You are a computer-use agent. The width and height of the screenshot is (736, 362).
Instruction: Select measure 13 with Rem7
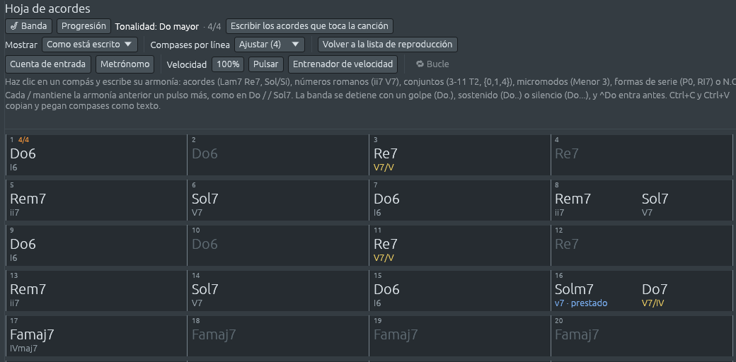[x=97, y=291]
